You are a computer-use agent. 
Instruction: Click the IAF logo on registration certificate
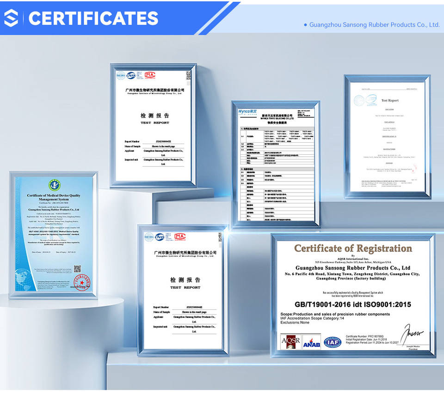coord(333,342)
